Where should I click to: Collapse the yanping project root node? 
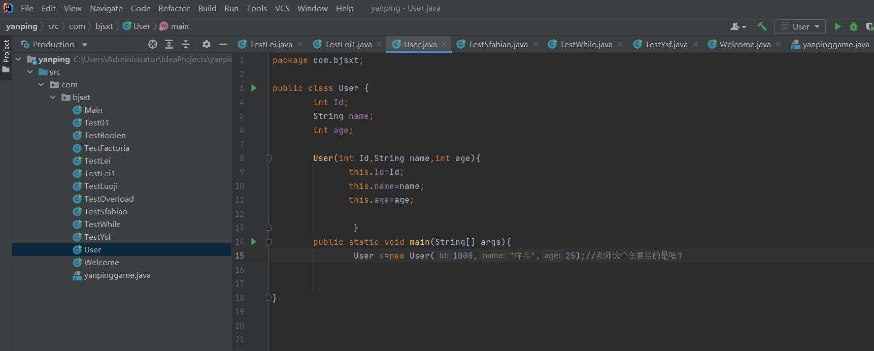click(x=18, y=59)
